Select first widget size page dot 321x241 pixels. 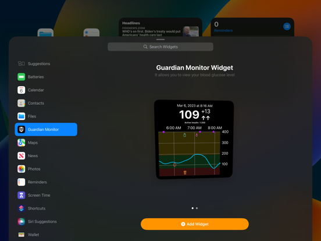tap(192, 208)
